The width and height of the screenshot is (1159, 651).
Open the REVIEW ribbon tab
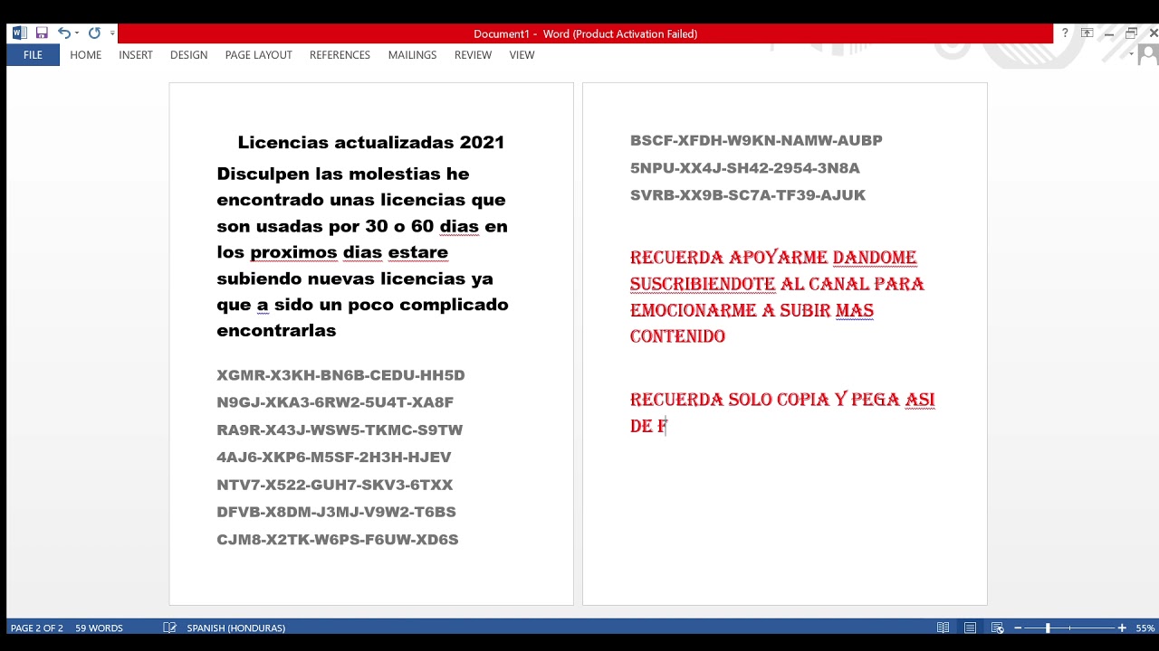[x=473, y=55]
